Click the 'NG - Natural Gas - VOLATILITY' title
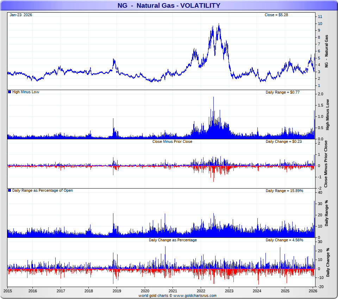338x299 pixels. [169, 5]
